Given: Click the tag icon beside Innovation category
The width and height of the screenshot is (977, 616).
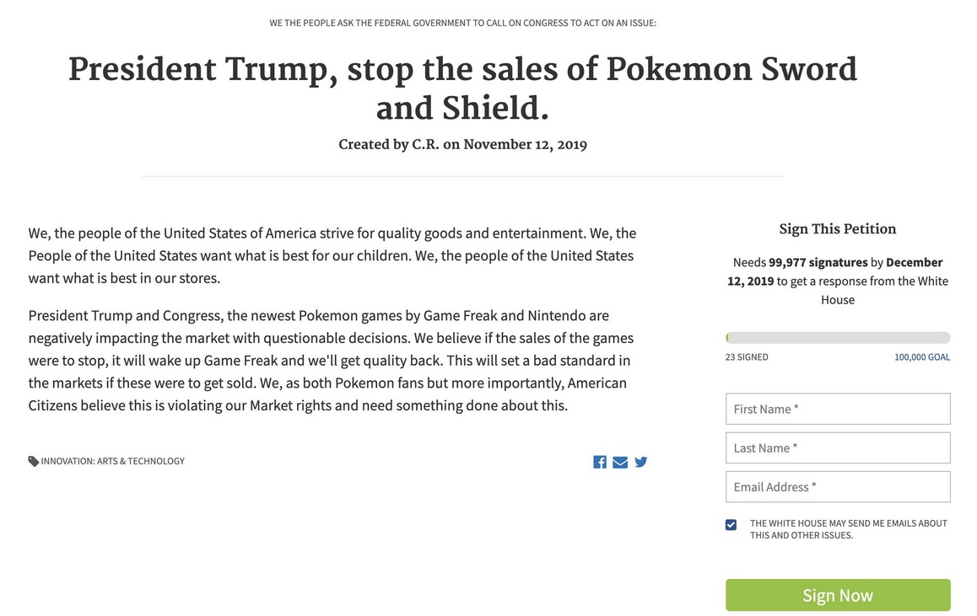Looking at the screenshot, I should click(34, 461).
